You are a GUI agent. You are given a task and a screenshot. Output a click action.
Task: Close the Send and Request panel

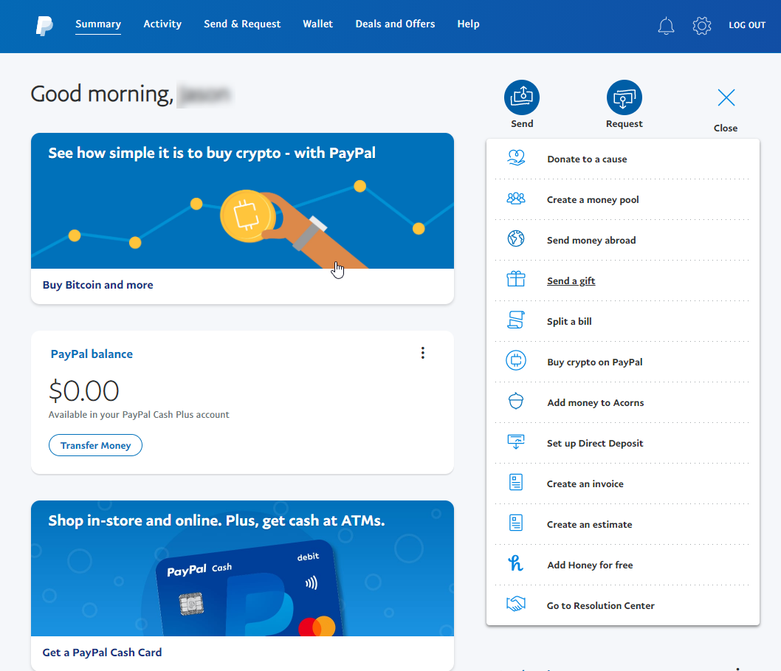[726, 97]
